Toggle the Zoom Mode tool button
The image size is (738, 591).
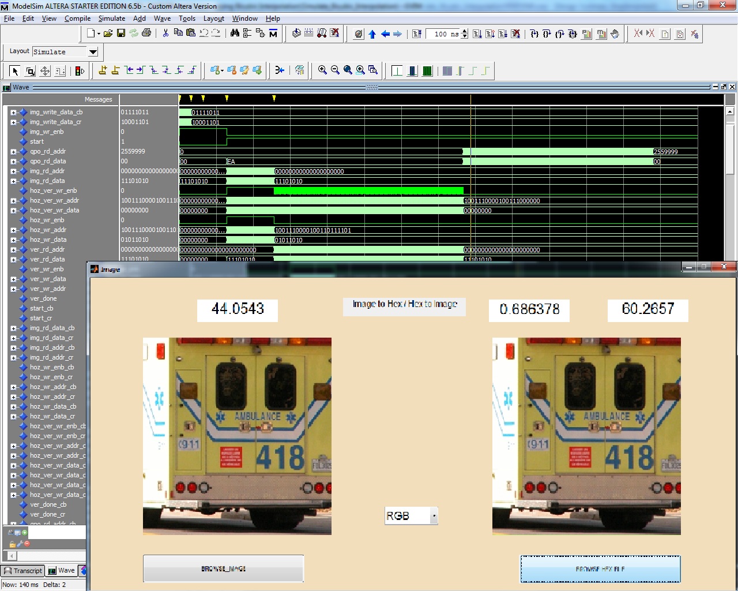pyautogui.click(x=30, y=71)
